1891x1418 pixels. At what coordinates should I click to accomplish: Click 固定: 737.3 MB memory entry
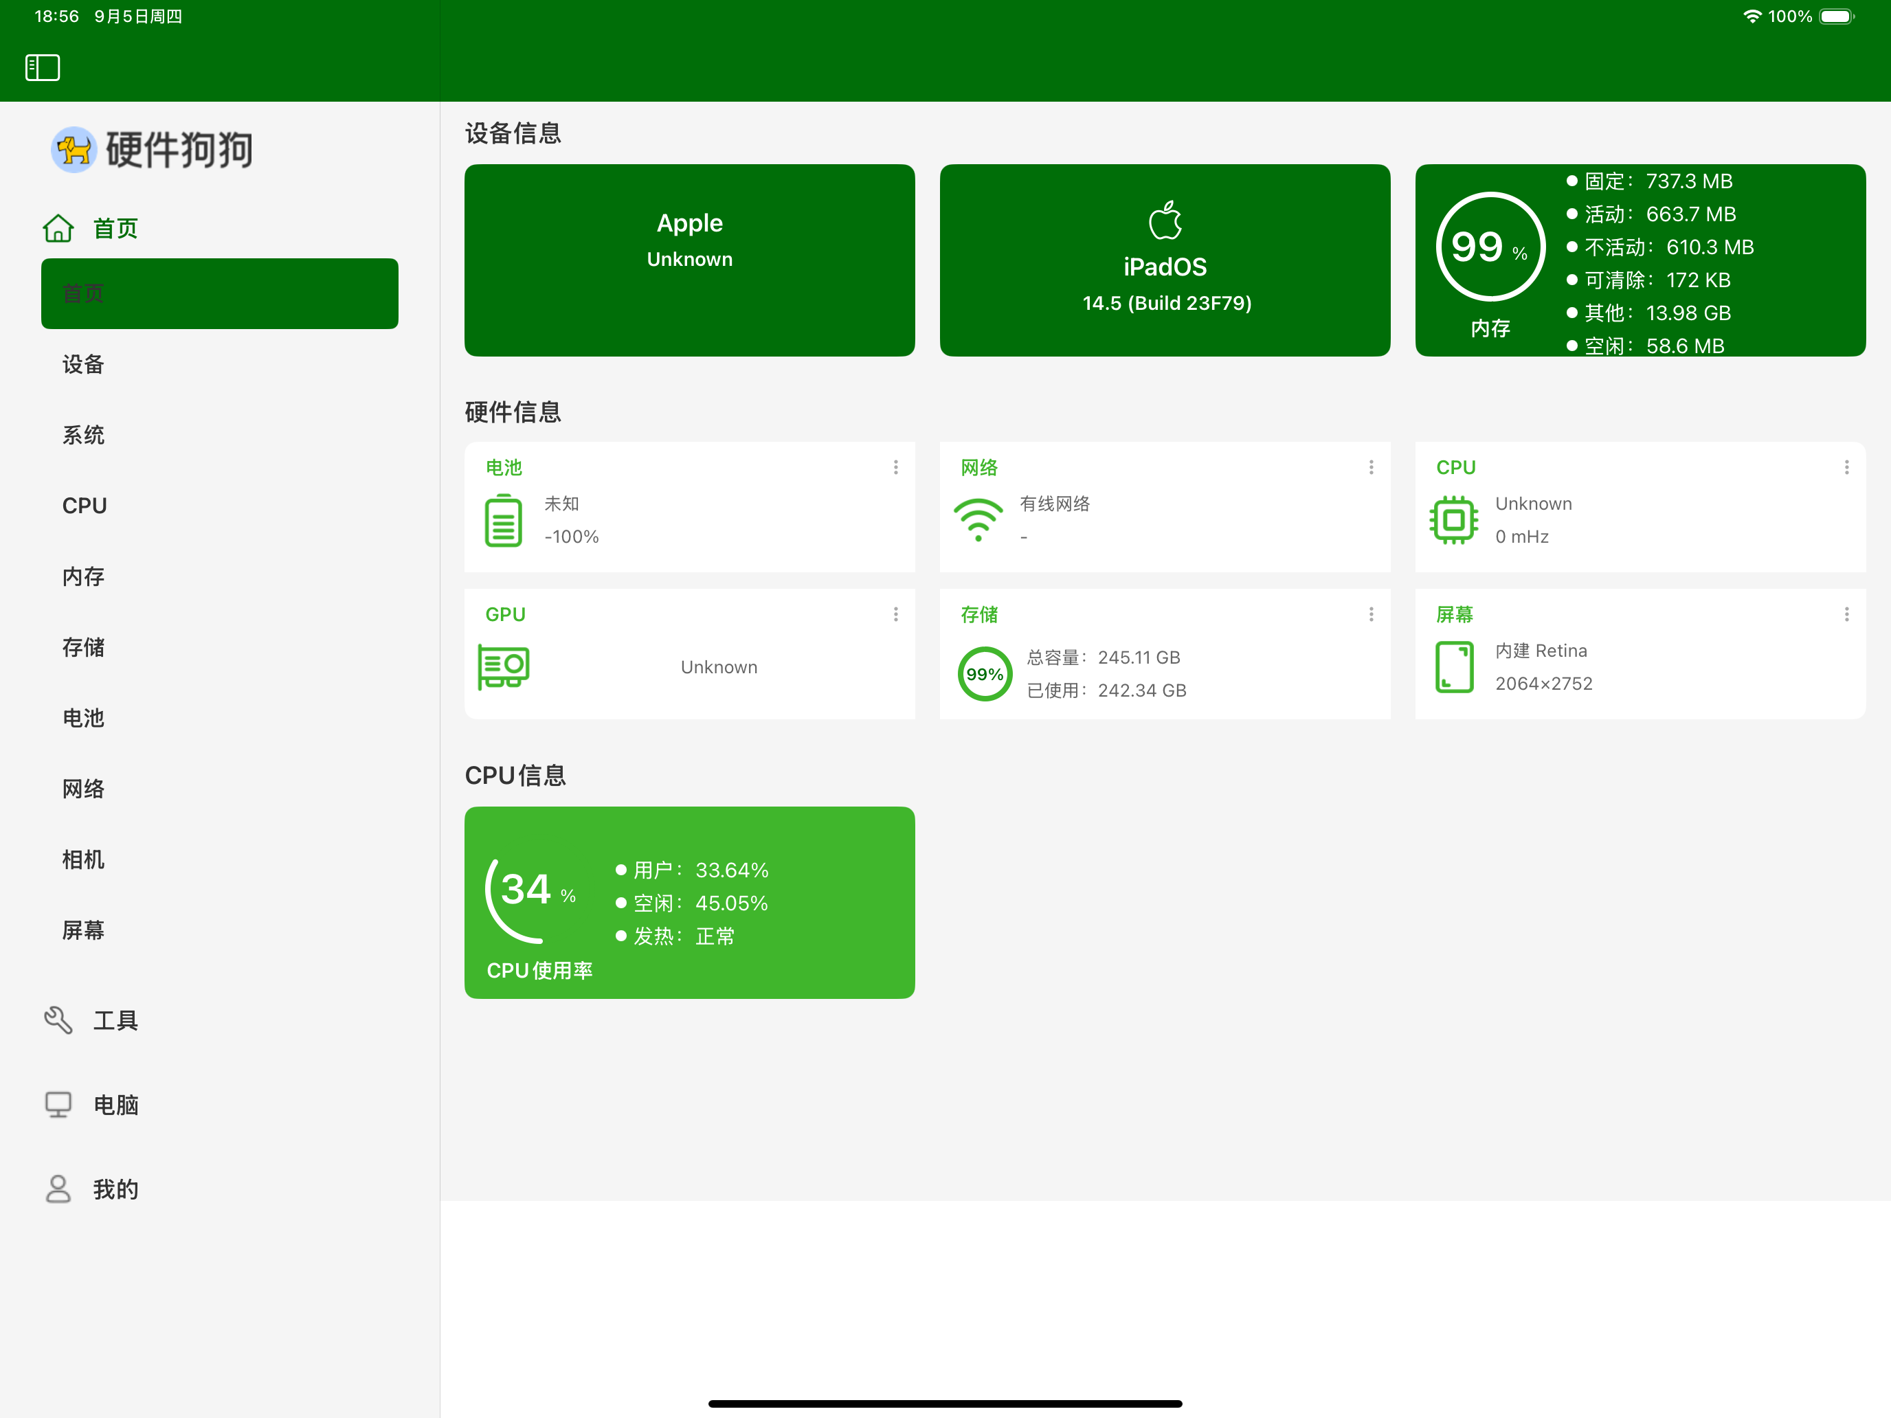(x=1649, y=181)
